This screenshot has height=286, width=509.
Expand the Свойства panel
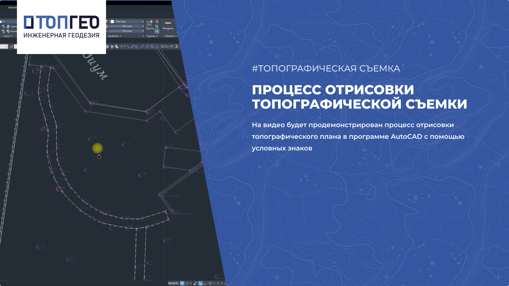click(115, 36)
